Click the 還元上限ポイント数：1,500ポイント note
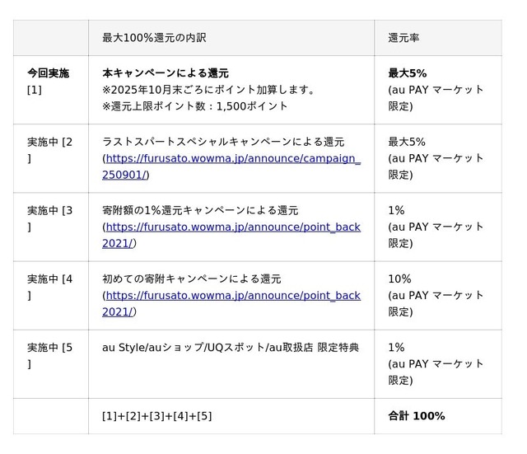Screen dimensions: 527x454 pyautogui.click(x=195, y=106)
